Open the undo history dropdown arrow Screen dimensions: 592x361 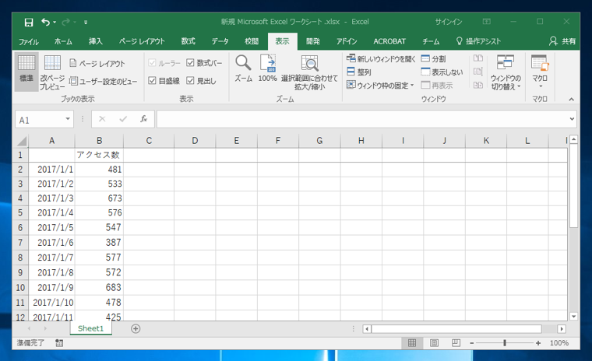(x=55, y=23)
